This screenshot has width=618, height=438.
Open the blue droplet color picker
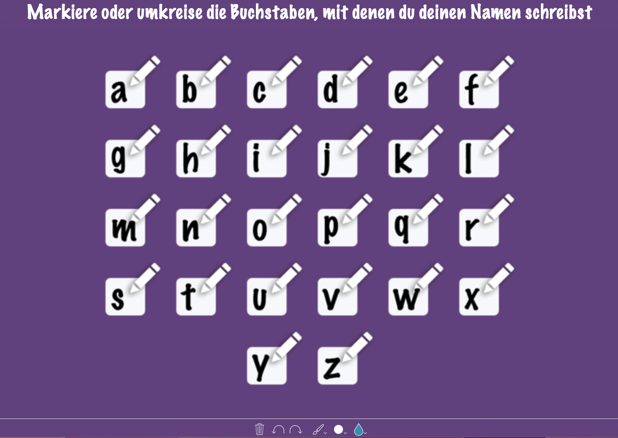360,429
